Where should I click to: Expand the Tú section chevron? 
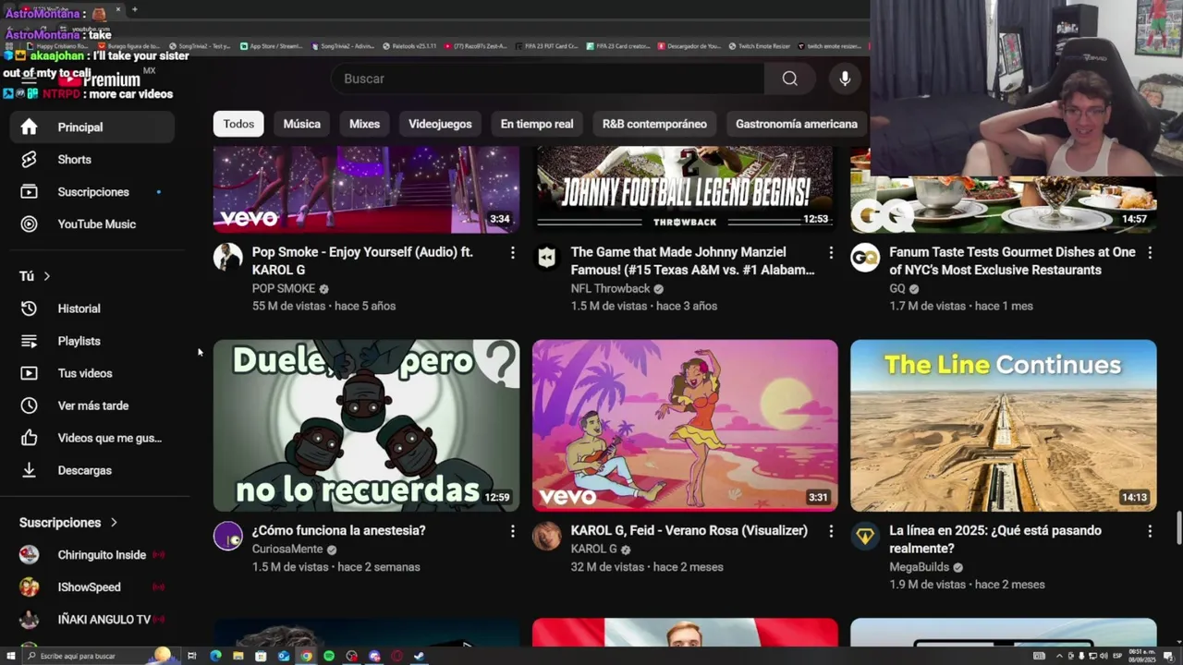pyautogui.click(x=46, y=276)
